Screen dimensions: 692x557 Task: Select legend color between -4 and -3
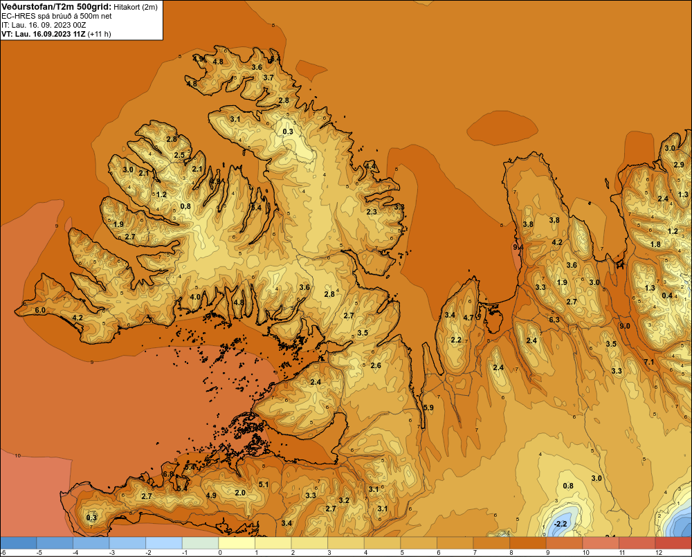[x=91, y=543]
